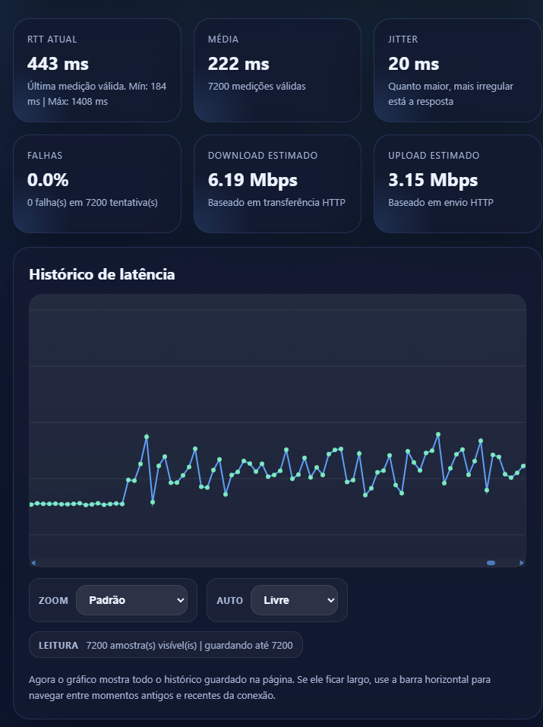543x727 pixels.
Task: Click the DOWNLOAD ESTIMADO card
Action: [x=277, y=185]
